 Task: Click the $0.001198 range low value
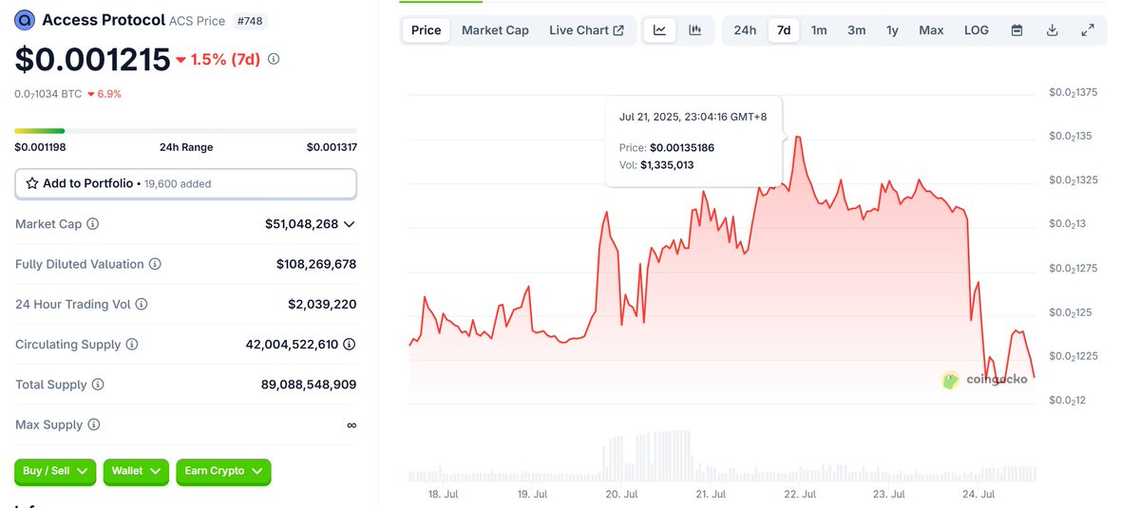[40, 147]
